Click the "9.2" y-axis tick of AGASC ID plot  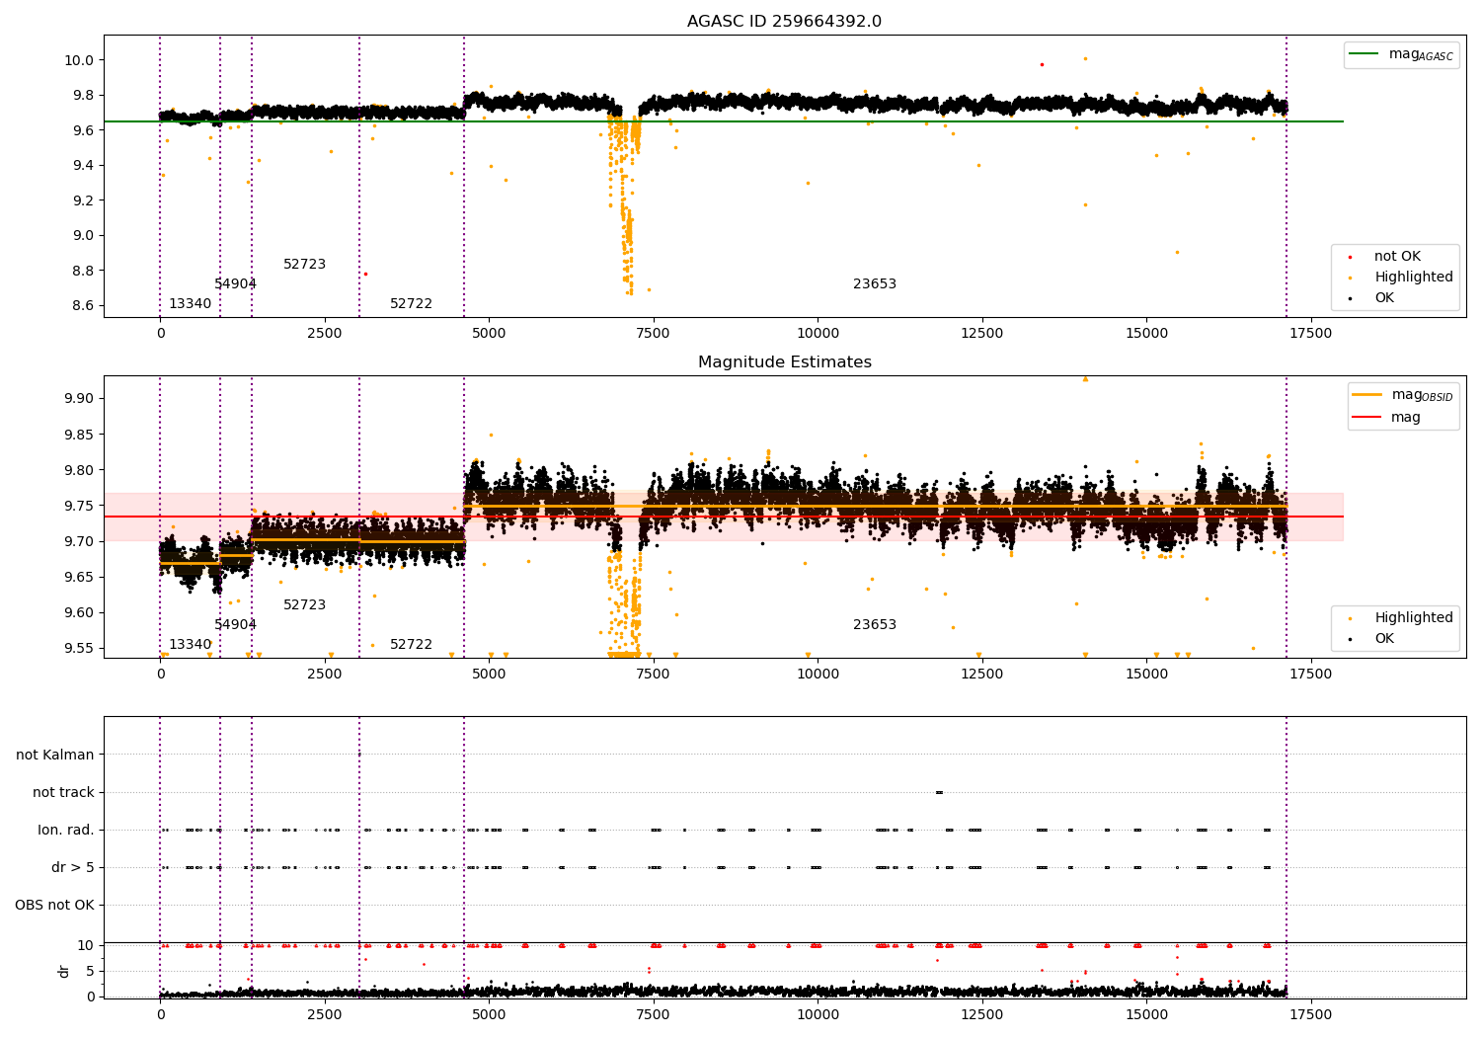coord(83,200)
